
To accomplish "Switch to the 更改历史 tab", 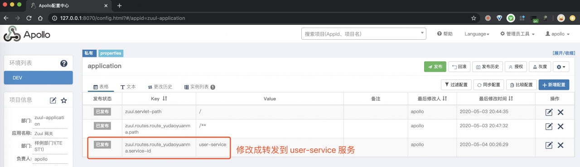I will [x=160, y=87].
